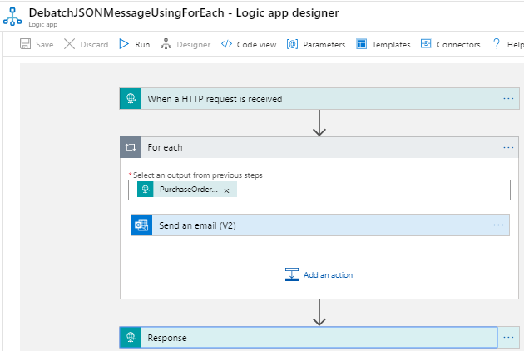
Task: Click the For each loop icon
Action: click(x=131, y=147)
